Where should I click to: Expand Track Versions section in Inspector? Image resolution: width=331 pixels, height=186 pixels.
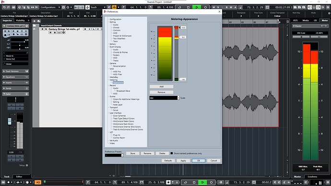15,71
